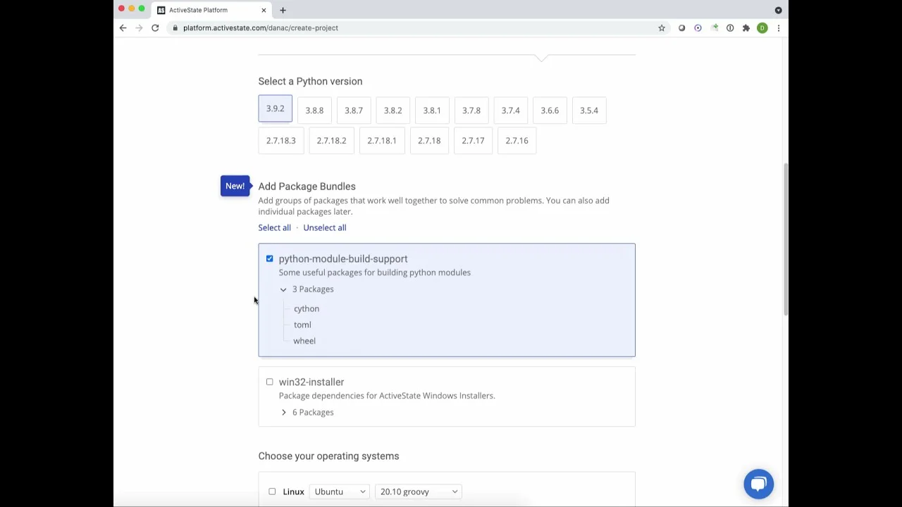Bookmark this page with the star icon
Viewport: 902px width, 507px height.
[x=662, y=27]
